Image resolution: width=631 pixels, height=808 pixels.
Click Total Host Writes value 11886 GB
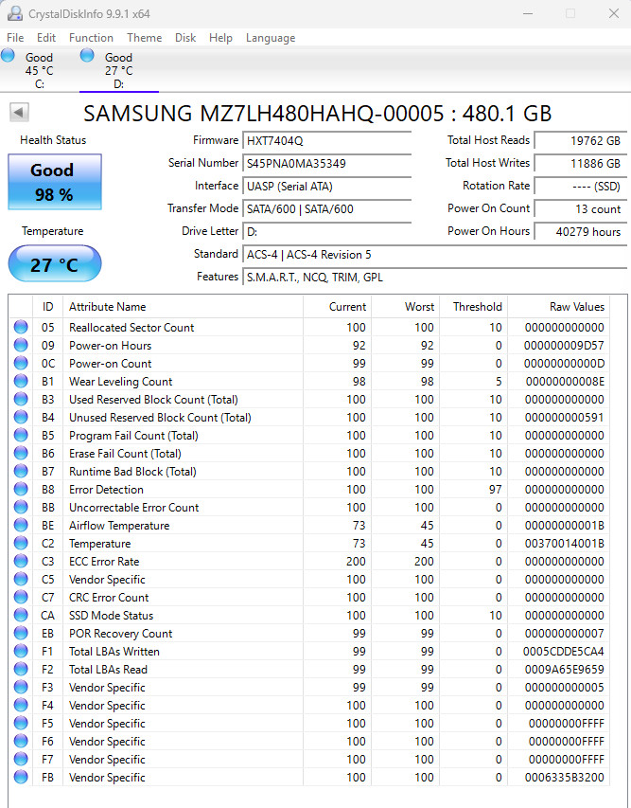pos(580,163)
